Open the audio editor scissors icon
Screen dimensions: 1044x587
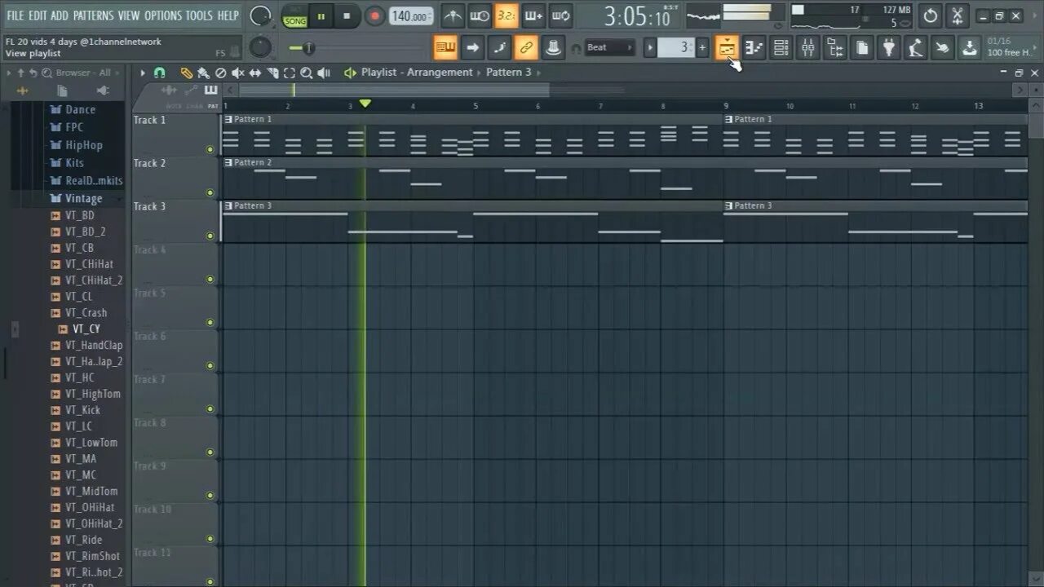(x=958, y=15)
